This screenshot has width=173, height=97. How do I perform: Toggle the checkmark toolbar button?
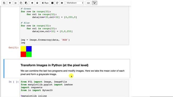[95, 3]
